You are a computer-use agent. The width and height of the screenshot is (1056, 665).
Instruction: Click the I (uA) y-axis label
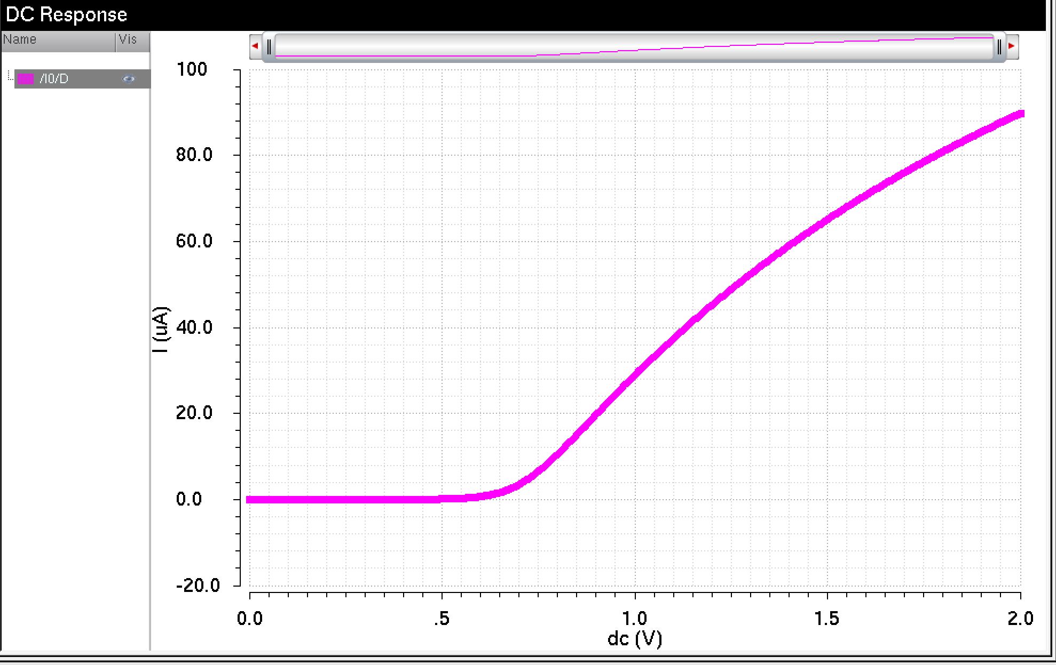(161, 330)
